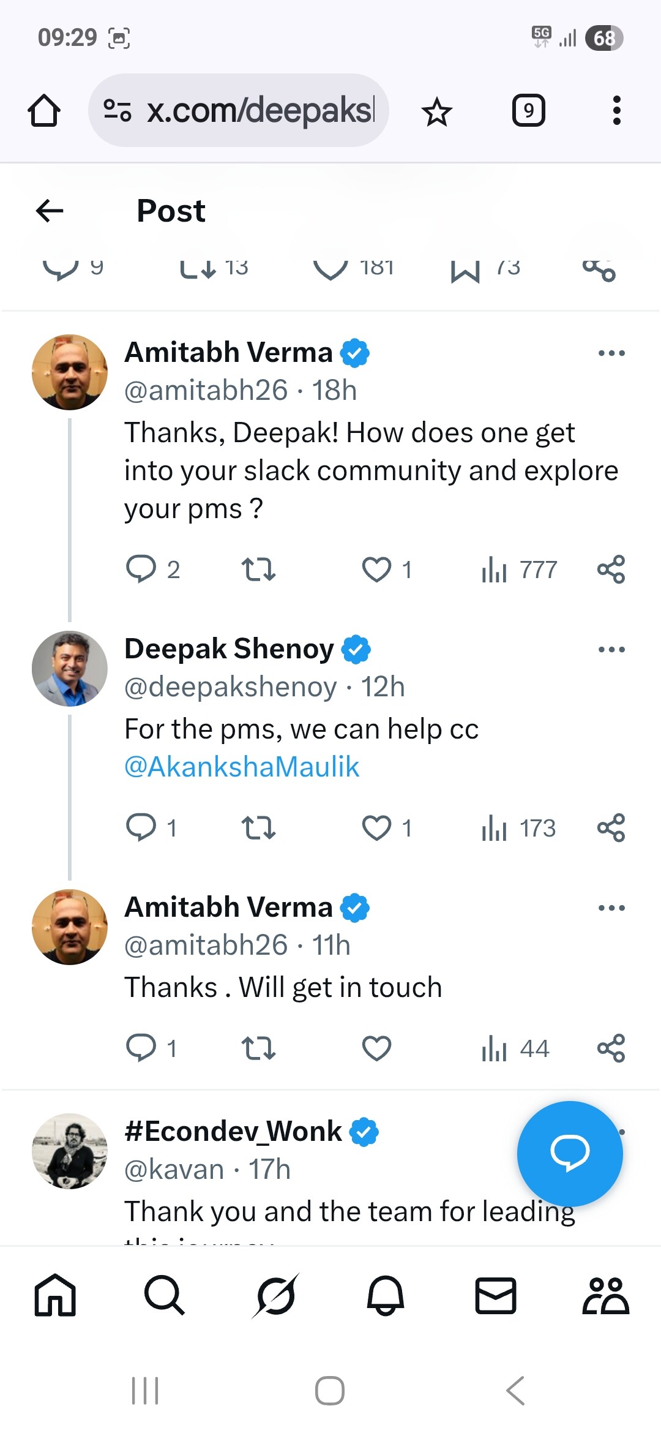Like the 'Thanks . Will get in touch' reply
Screen dimensions: 661x1433
[x=376, y=1048]
